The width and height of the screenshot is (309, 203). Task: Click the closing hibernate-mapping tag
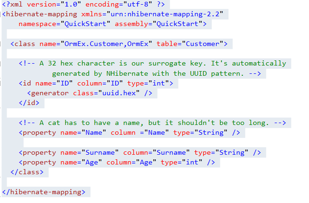[44, 192]
